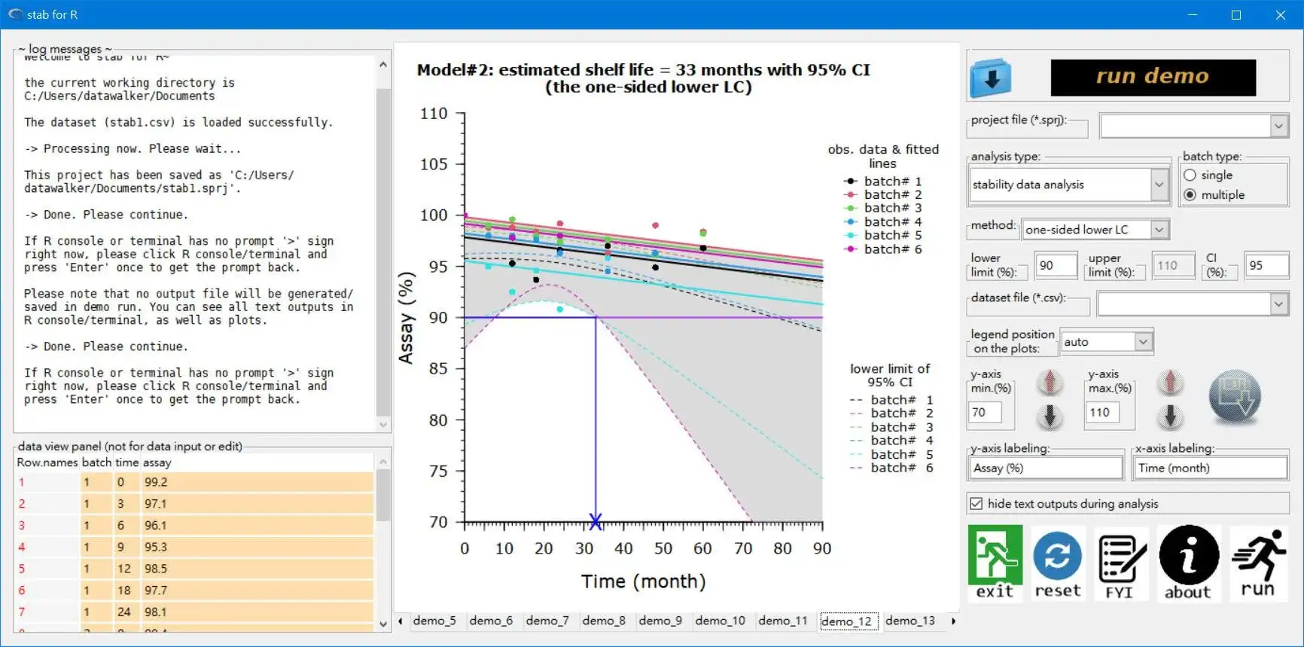The image size is (1304, 647).
Task: Toggle hide text outputs during analysis
Action: pos(976,503)
